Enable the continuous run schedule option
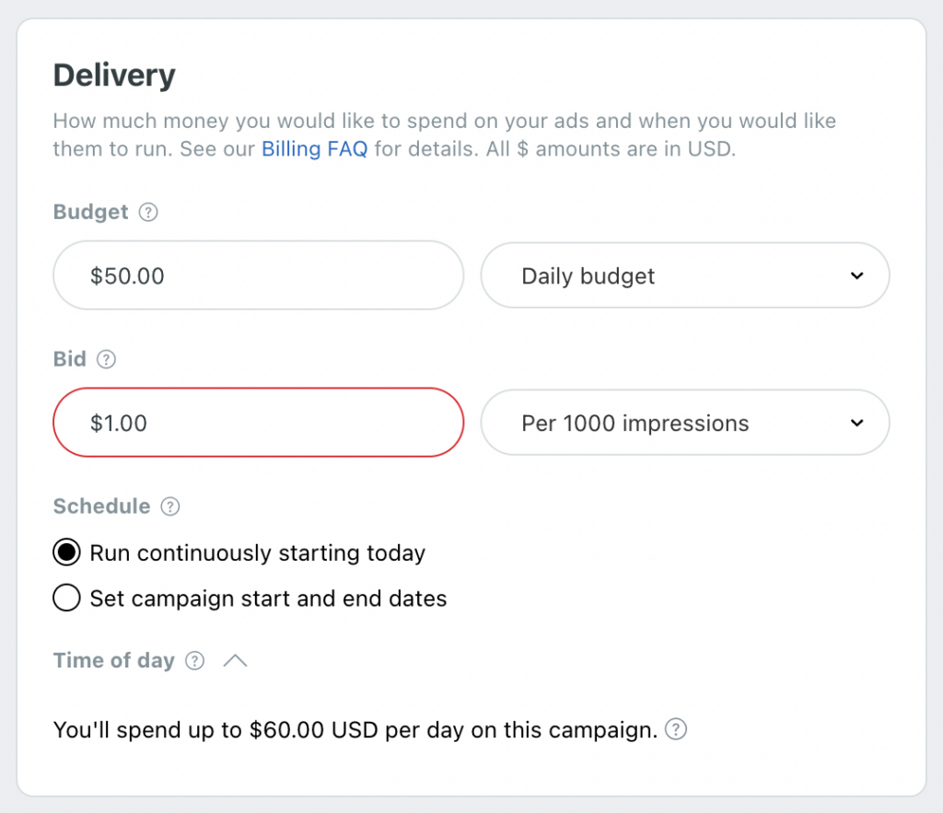The height and width of the screenshot is (813, 943). tap(66, 552)
